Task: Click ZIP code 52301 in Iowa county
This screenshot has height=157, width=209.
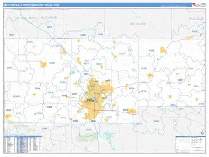Action: coord(44,129)
